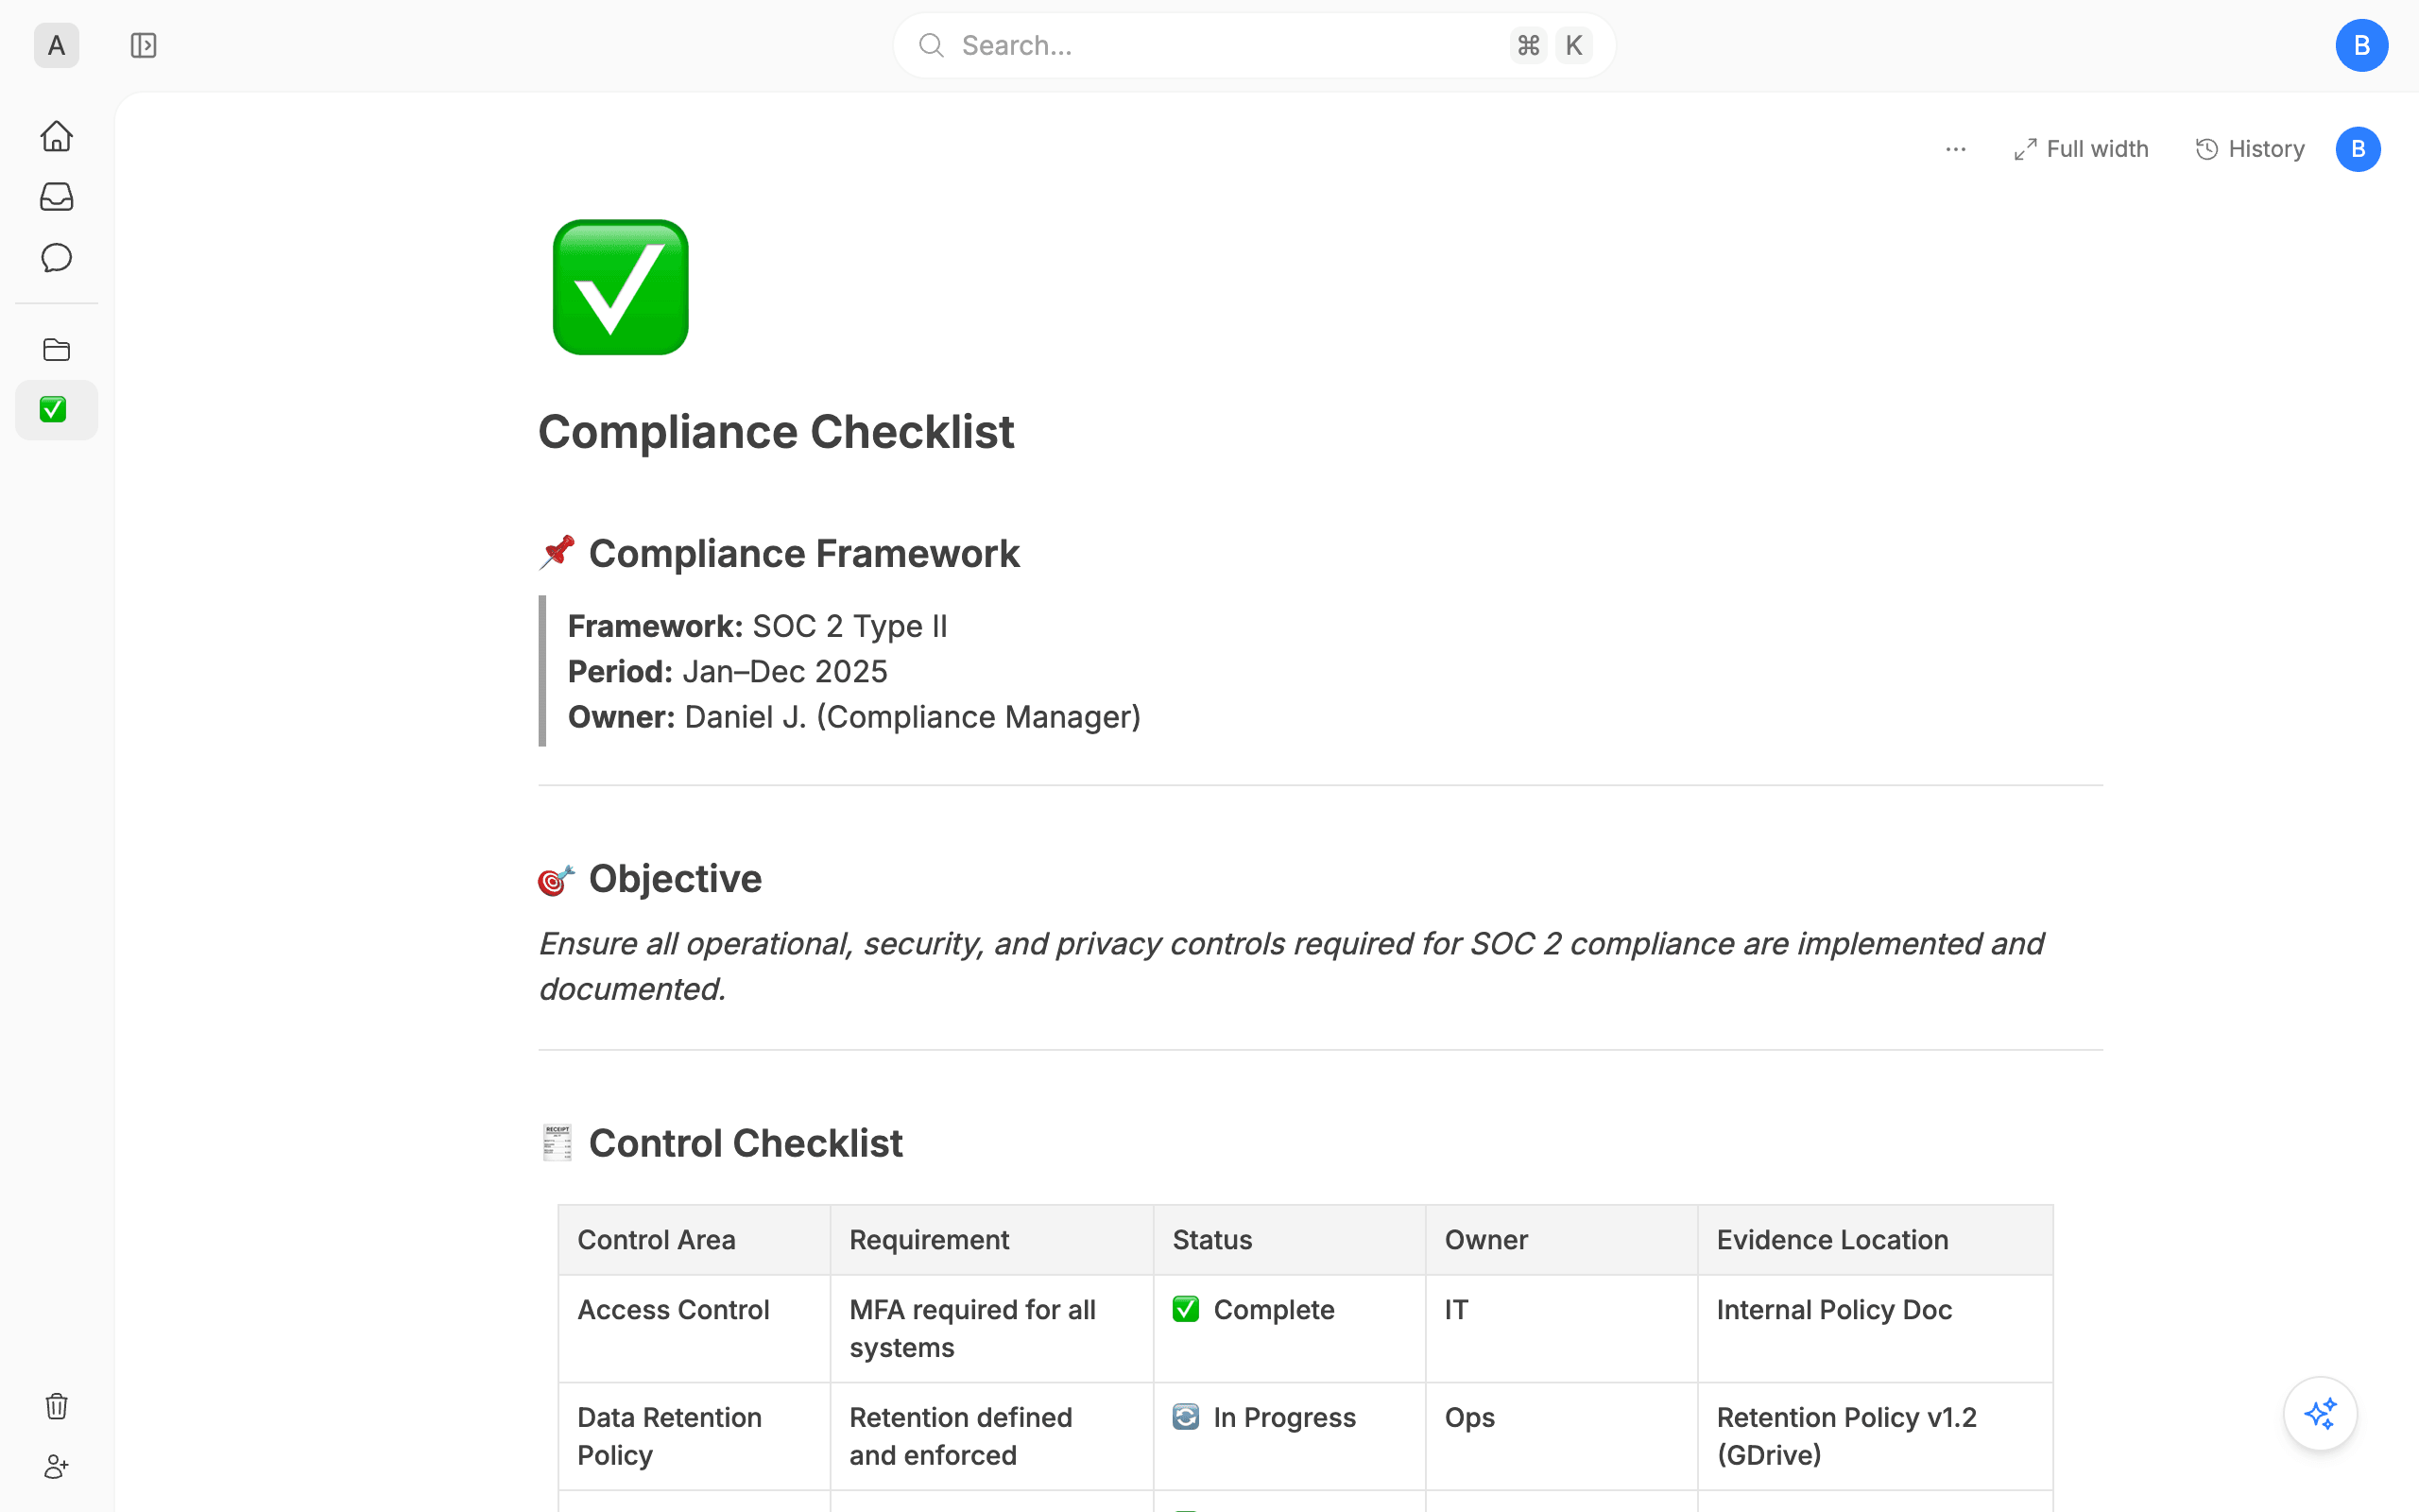Click the MFA required for all systems cell
This screenshot has width=2419, height=1512.
[991, 1329]
